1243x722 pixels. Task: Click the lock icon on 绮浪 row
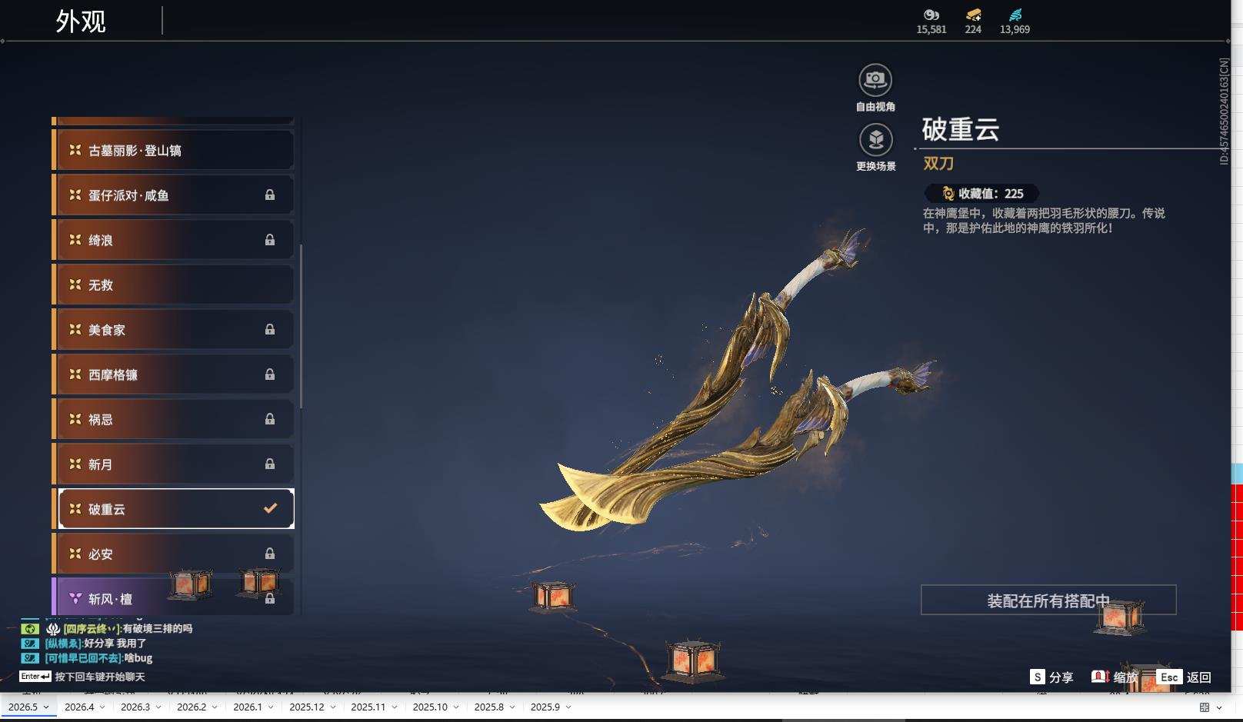[270, 240]
